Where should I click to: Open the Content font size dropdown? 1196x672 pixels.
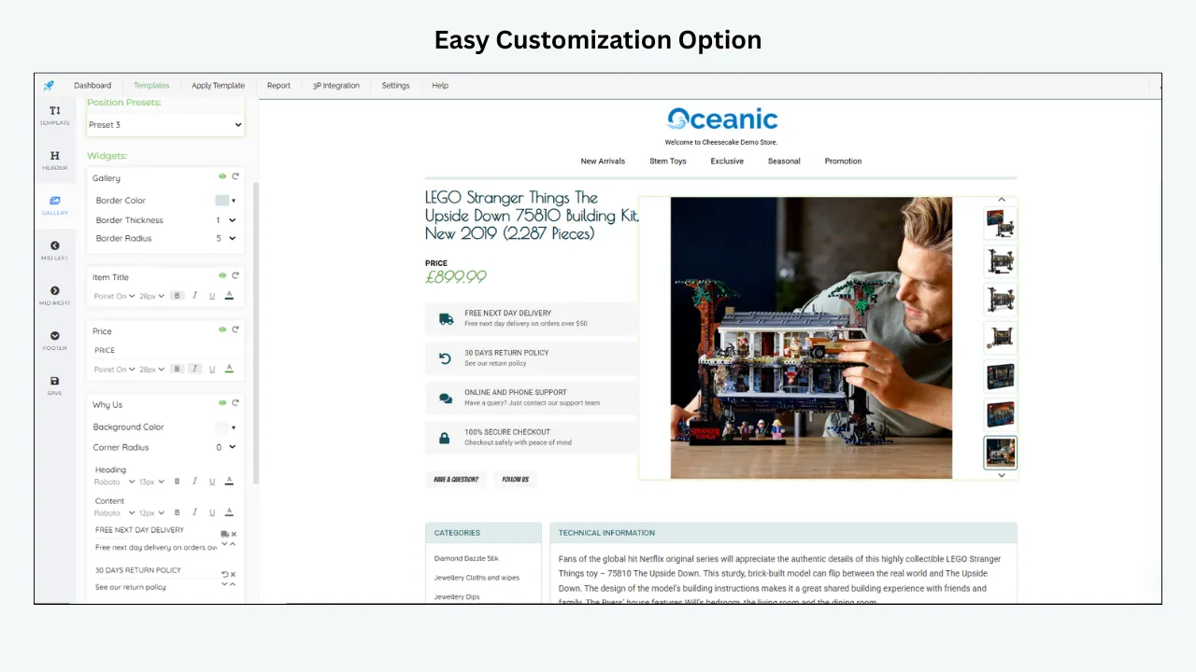(151, 512)
